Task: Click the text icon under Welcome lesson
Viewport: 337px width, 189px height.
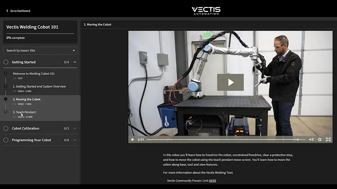Action: tap(15, 78)
